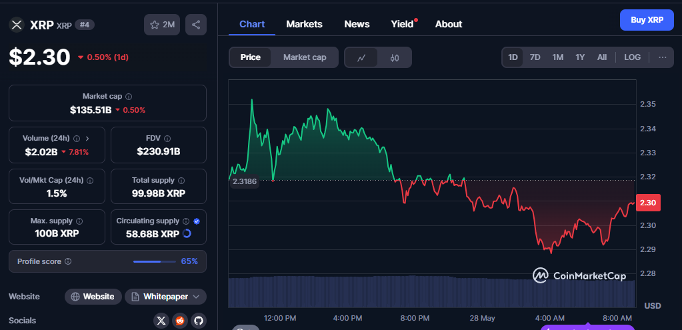Set chart range to 1Y
Screen dimensions: 682x330
tap(580, 57)
